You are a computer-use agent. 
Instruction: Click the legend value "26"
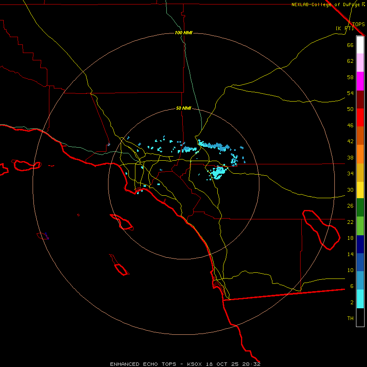click(x=350, y=206)
